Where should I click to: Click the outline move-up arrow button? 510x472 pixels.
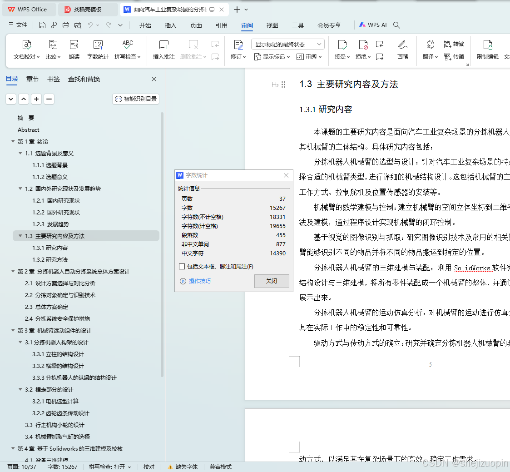[24, 99]
